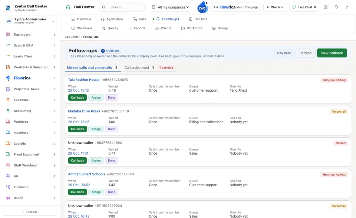
Task: Open the Live Chat panel
Action: (304, 7)
